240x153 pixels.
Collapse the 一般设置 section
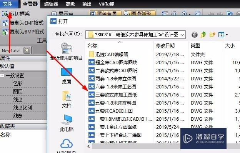coord(2,75)
